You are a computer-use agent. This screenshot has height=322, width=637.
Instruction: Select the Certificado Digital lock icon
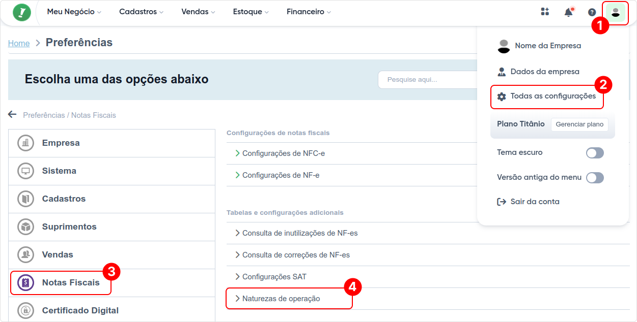26,310
